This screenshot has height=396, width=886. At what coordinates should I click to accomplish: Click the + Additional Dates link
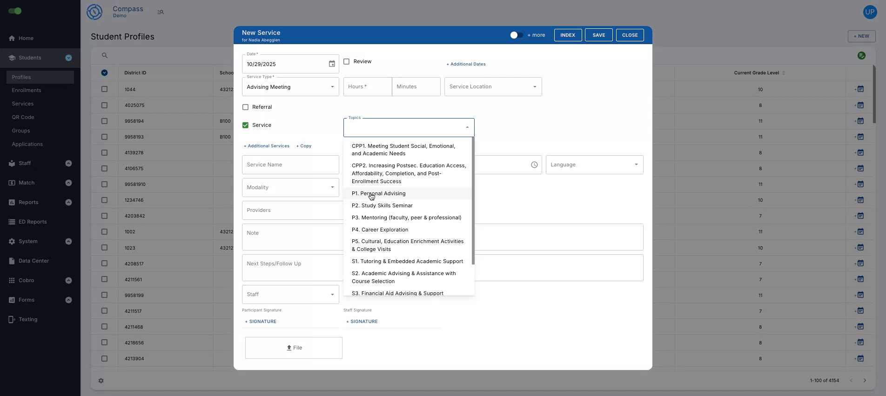[x=466, y=64]
